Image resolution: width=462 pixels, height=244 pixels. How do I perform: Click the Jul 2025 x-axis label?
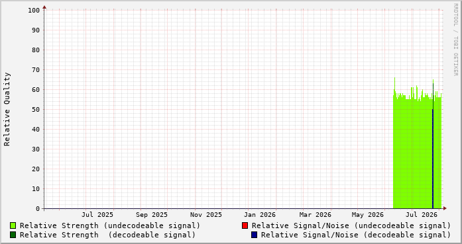click(x=97, y=215)
